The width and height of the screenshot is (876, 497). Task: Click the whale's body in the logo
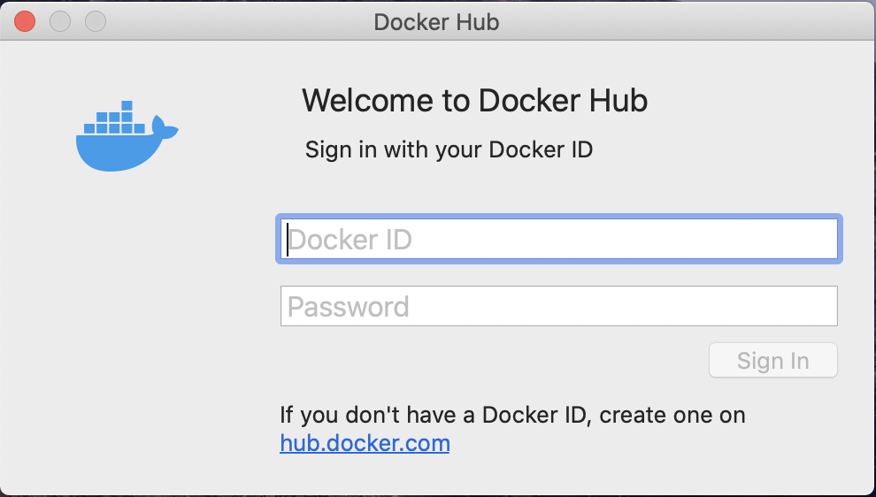118,152
